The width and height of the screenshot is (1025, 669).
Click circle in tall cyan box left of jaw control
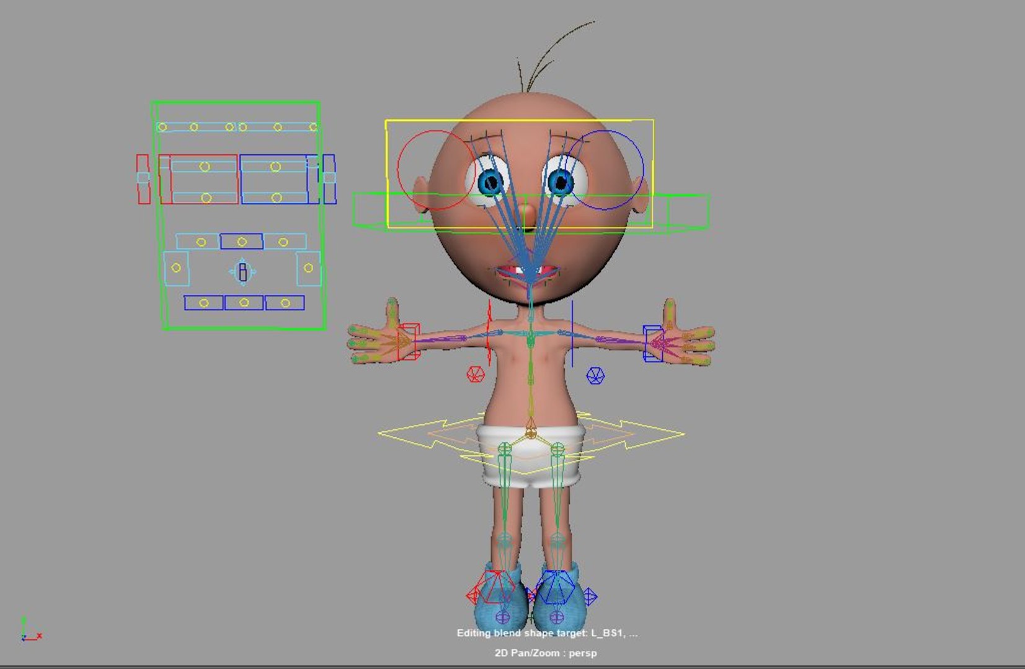[176, 268]
